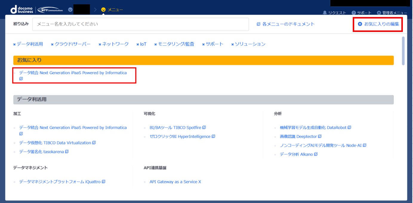413x203 pixels.
Task: Click the external link icon beside TIBCO Spotfire
Action: click(x=204, y=127)
